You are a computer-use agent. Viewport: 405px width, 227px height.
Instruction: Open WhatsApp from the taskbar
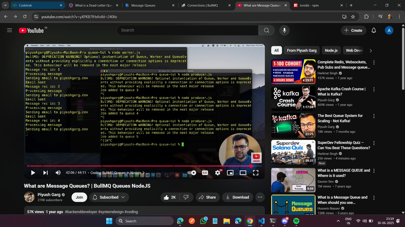[204, 221]
